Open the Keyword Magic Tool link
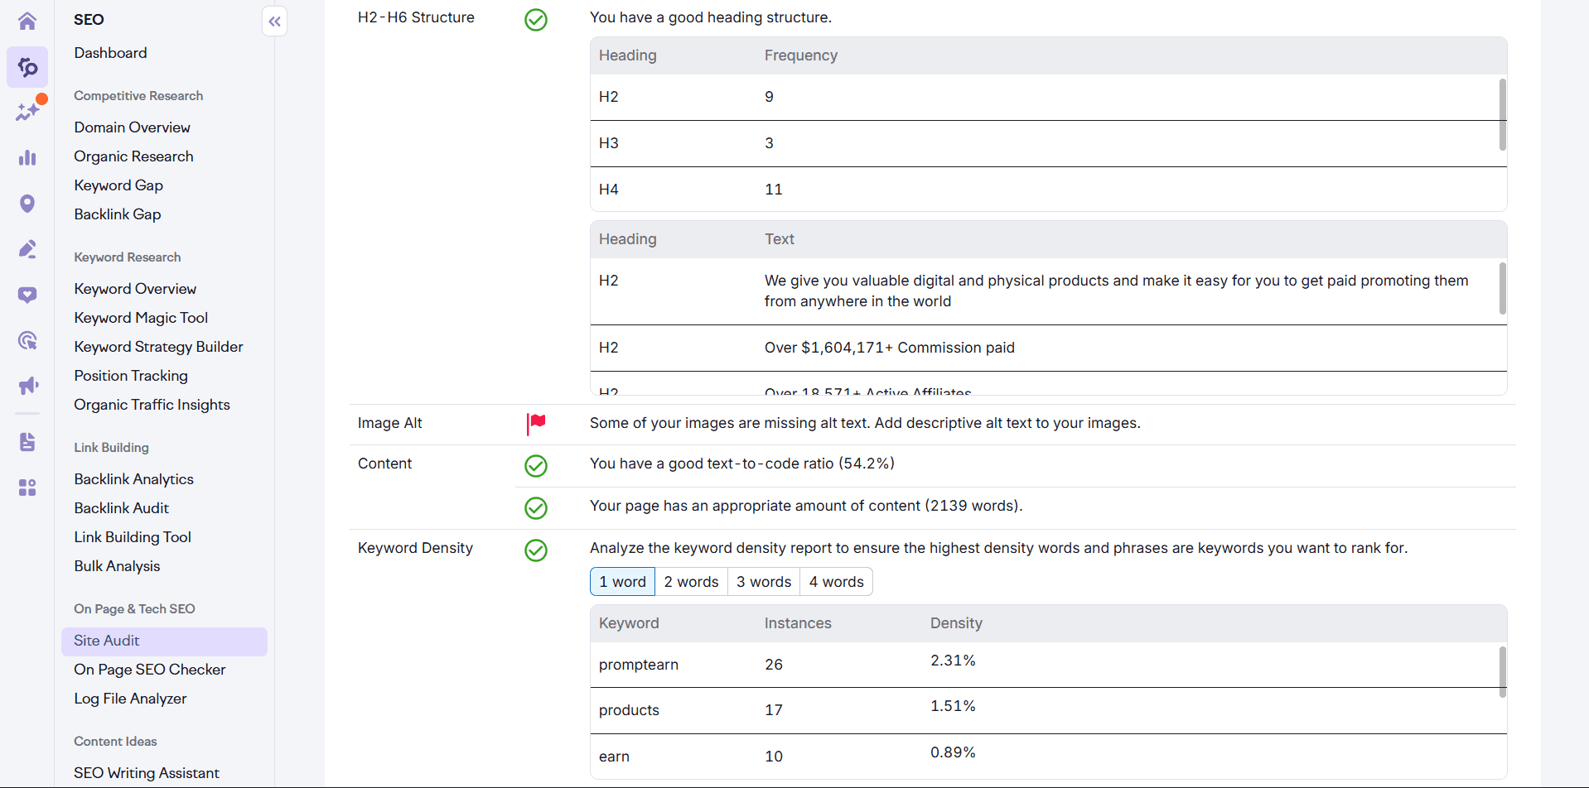 click(x=140, y=317)
